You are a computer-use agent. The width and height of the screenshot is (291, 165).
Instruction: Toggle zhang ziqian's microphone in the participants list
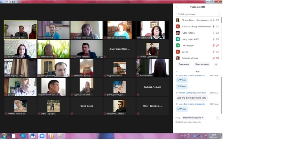[x=214, y=39]
